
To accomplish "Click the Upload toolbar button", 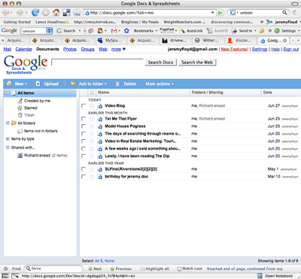I will [x=47, y=83].
